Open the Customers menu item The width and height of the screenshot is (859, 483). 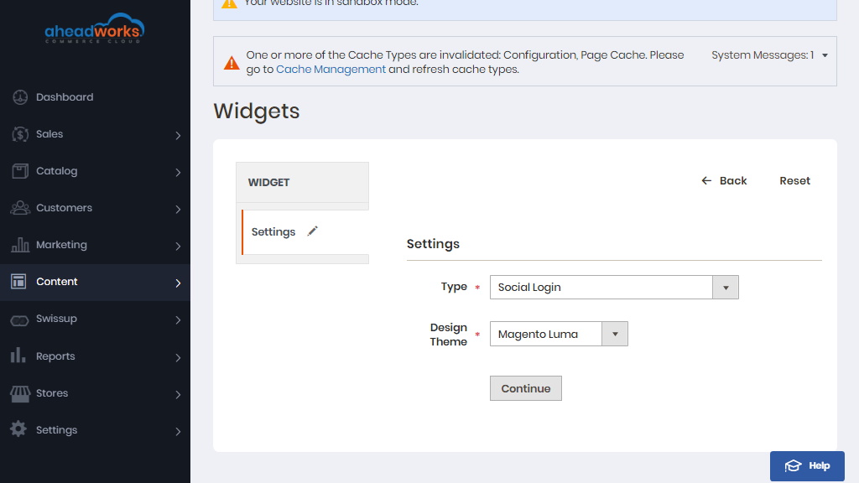click(95, 208)
